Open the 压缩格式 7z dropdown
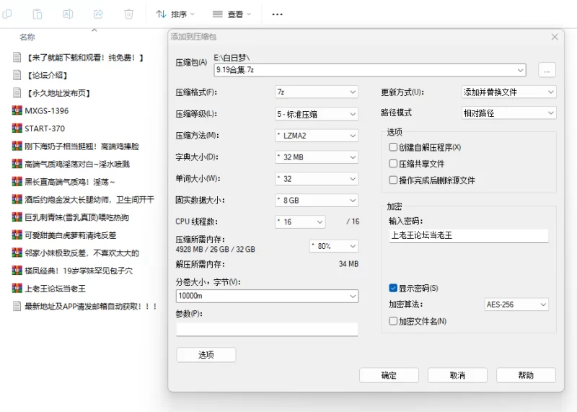Screen dimensions: 577x412 [317, 92]
